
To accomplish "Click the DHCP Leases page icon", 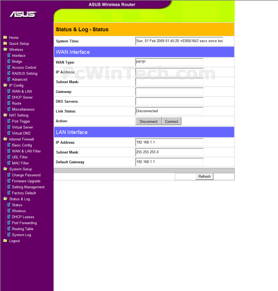I will [x=9, y=217].
